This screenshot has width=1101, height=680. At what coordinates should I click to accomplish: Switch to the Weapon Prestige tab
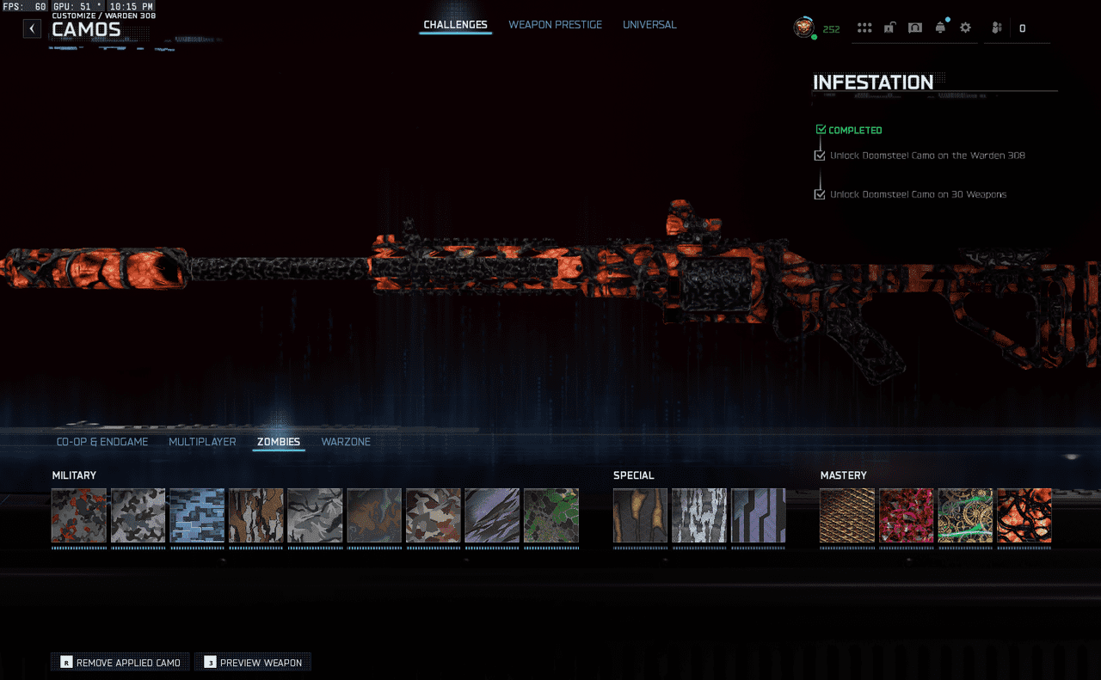(x=555, y=25)
